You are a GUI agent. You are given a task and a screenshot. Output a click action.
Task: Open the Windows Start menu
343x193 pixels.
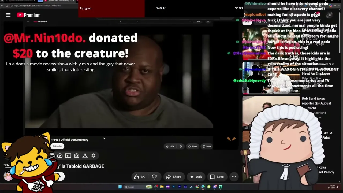pyautogui.click(x=120, y=187)
